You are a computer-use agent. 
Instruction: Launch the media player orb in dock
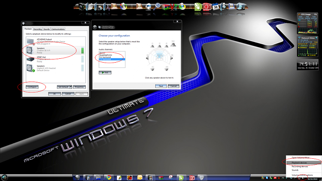(123, 6)
